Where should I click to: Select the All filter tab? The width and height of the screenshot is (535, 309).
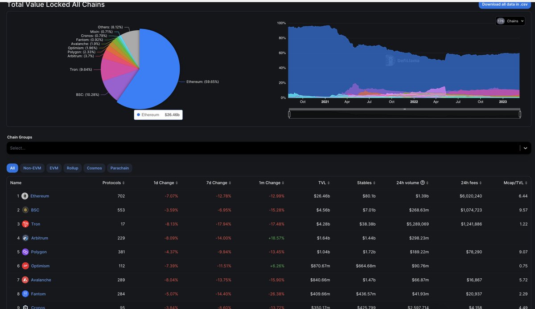[x=12, y=168]
